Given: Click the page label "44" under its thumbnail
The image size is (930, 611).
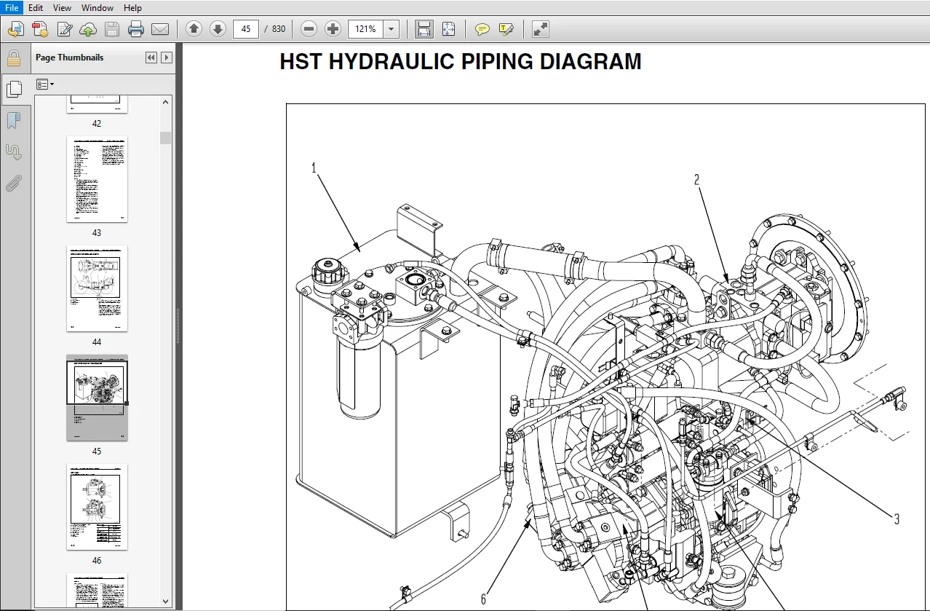Looking at the screenshot, I should (97, 342).
